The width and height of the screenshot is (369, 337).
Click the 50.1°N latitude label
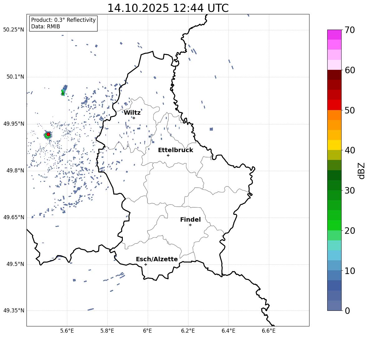(15, 77)
